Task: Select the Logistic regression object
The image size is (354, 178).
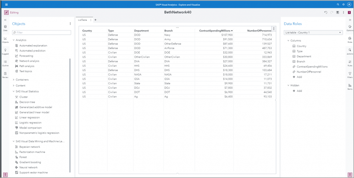Action: (x=30, y=123)
